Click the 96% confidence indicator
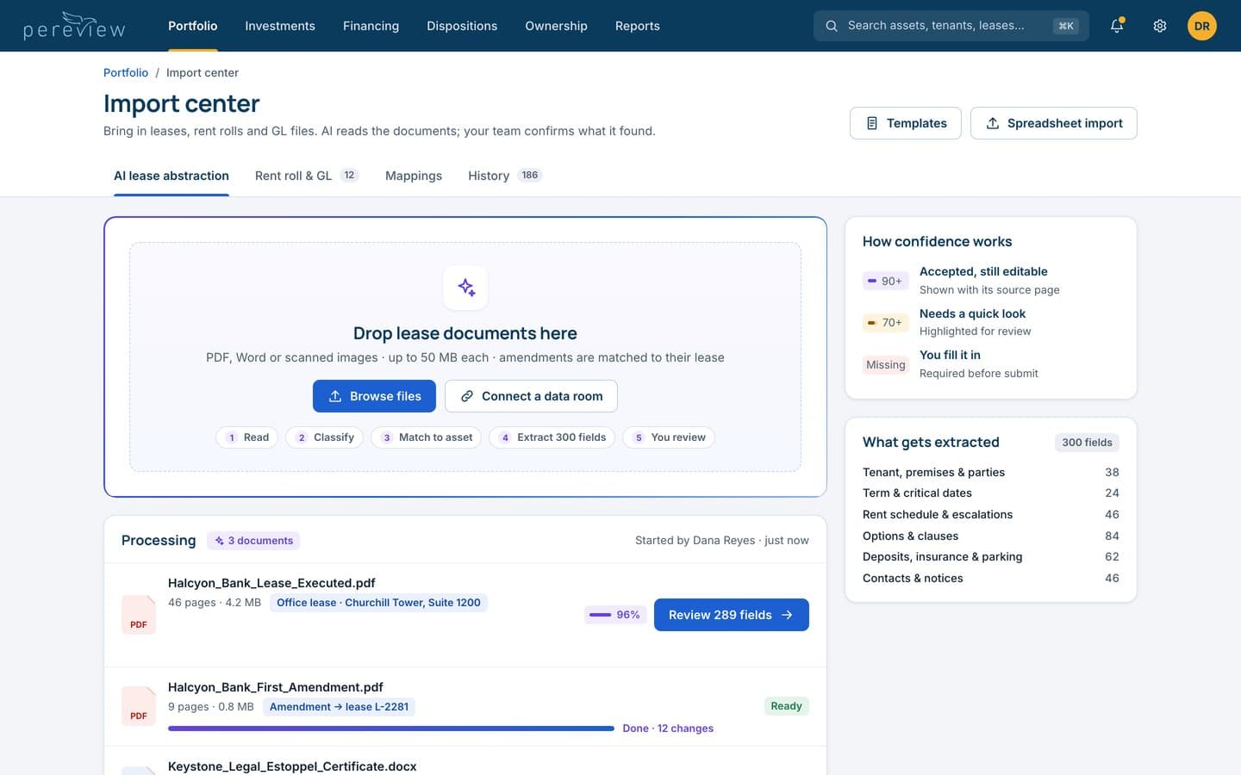 pos(615,615)
